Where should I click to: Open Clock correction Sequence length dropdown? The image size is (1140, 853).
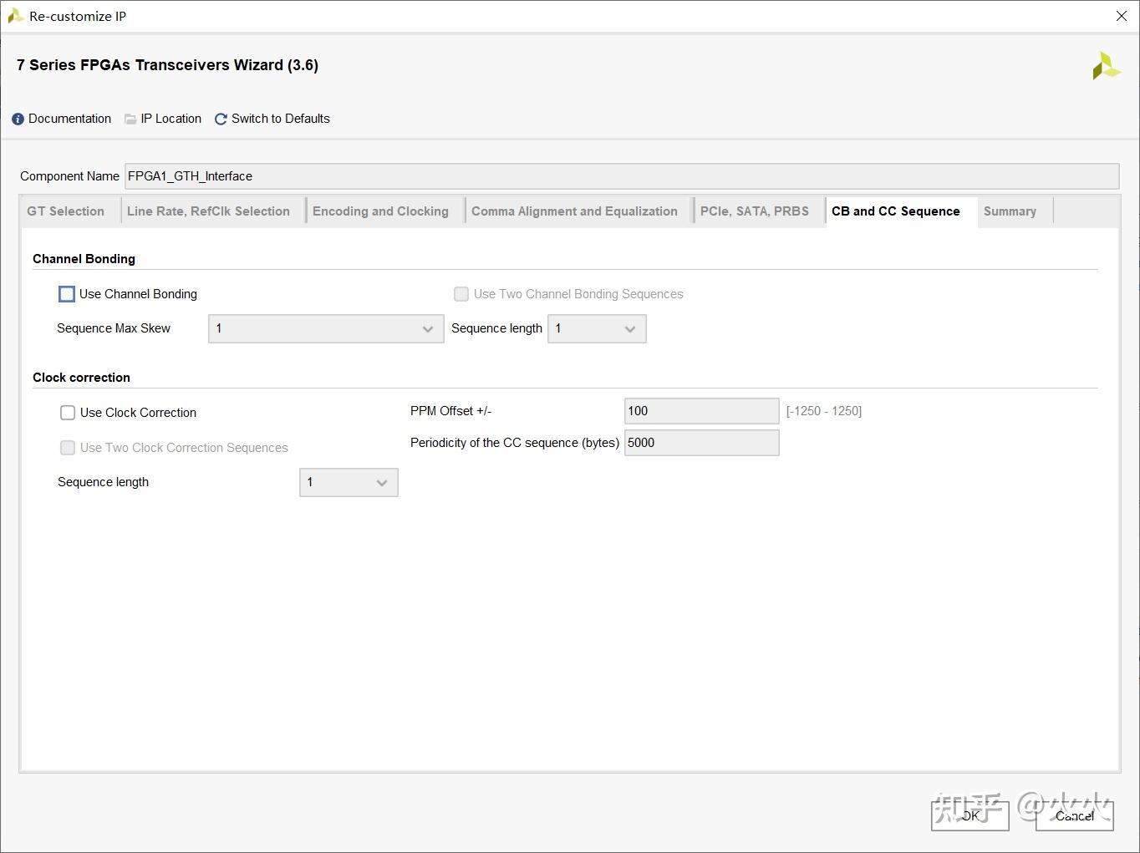[x=349, y=482]
